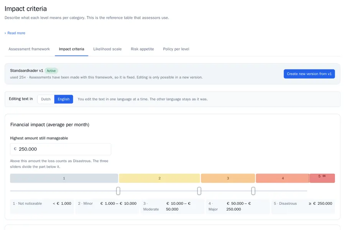This screenshot has width=345, height=230.
Task: Click the '€ 50.000 – € 250.000' range
Action: [239, 207]
